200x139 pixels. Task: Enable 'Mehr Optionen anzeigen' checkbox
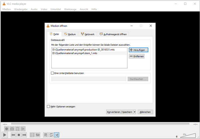click(48, 106)
